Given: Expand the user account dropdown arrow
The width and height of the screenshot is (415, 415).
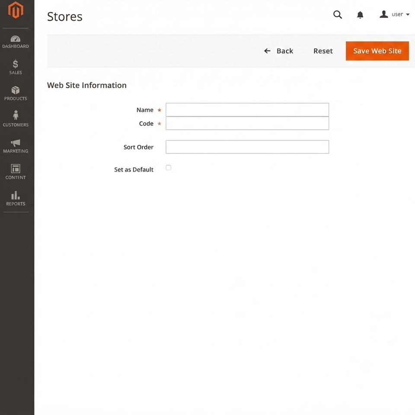Looking at the screenshot, I should point(408,15).
